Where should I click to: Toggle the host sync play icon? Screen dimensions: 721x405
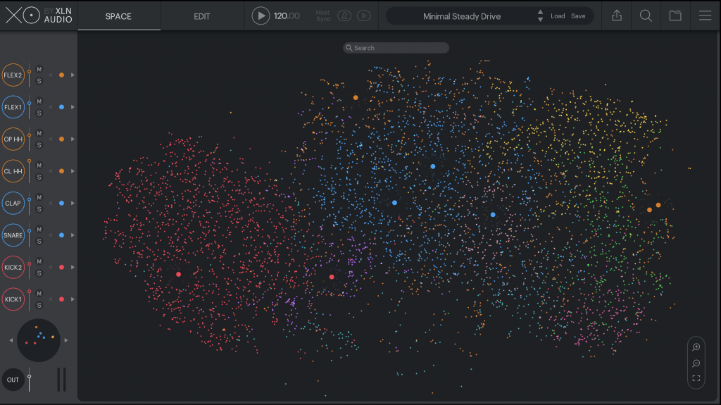pos(364,16)
